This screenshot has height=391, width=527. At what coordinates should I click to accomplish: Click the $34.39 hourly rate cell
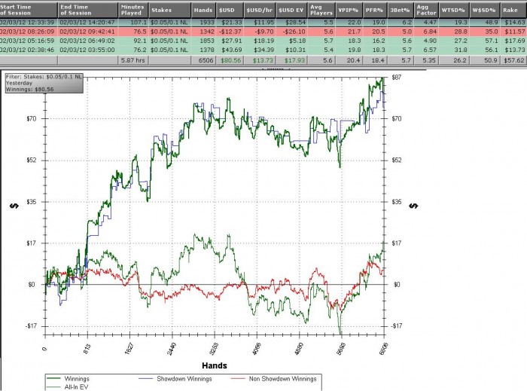pos(260,50)
